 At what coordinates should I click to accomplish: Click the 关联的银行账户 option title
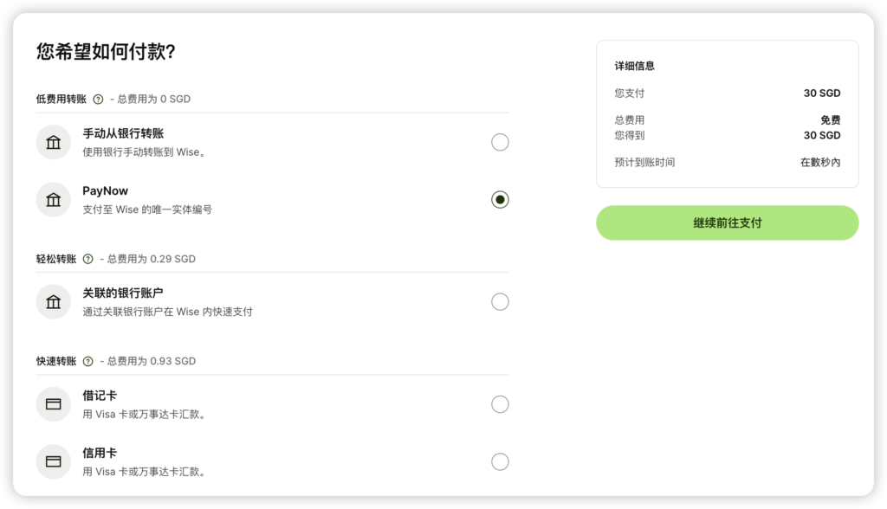(x=123, y=293)
